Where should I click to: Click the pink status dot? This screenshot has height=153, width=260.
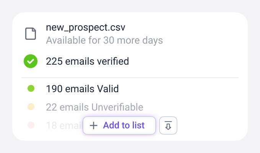pos(31,125)
